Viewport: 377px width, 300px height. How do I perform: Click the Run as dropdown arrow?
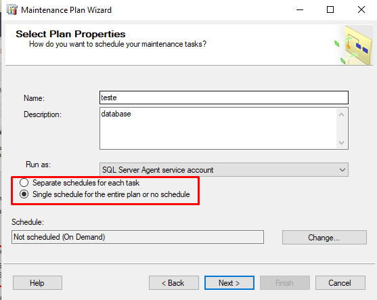point(342,170)
